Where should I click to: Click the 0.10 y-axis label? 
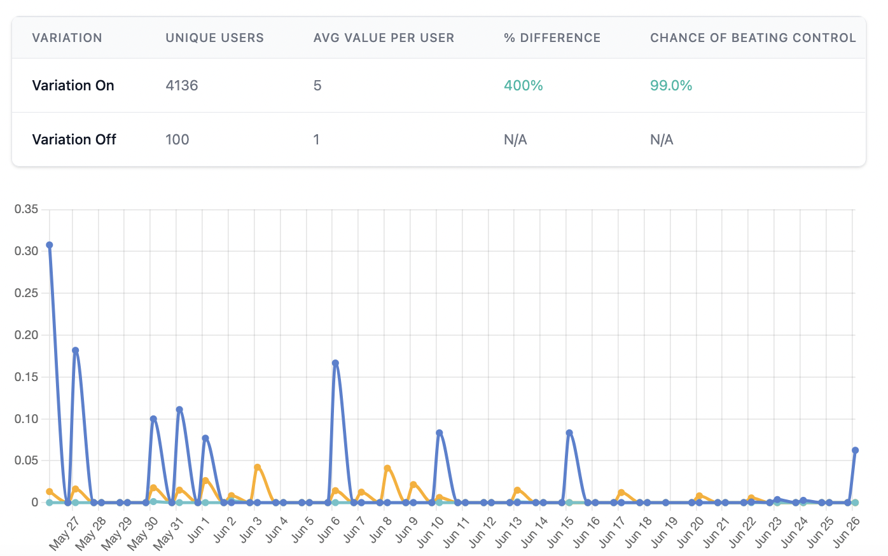point(27,419)
